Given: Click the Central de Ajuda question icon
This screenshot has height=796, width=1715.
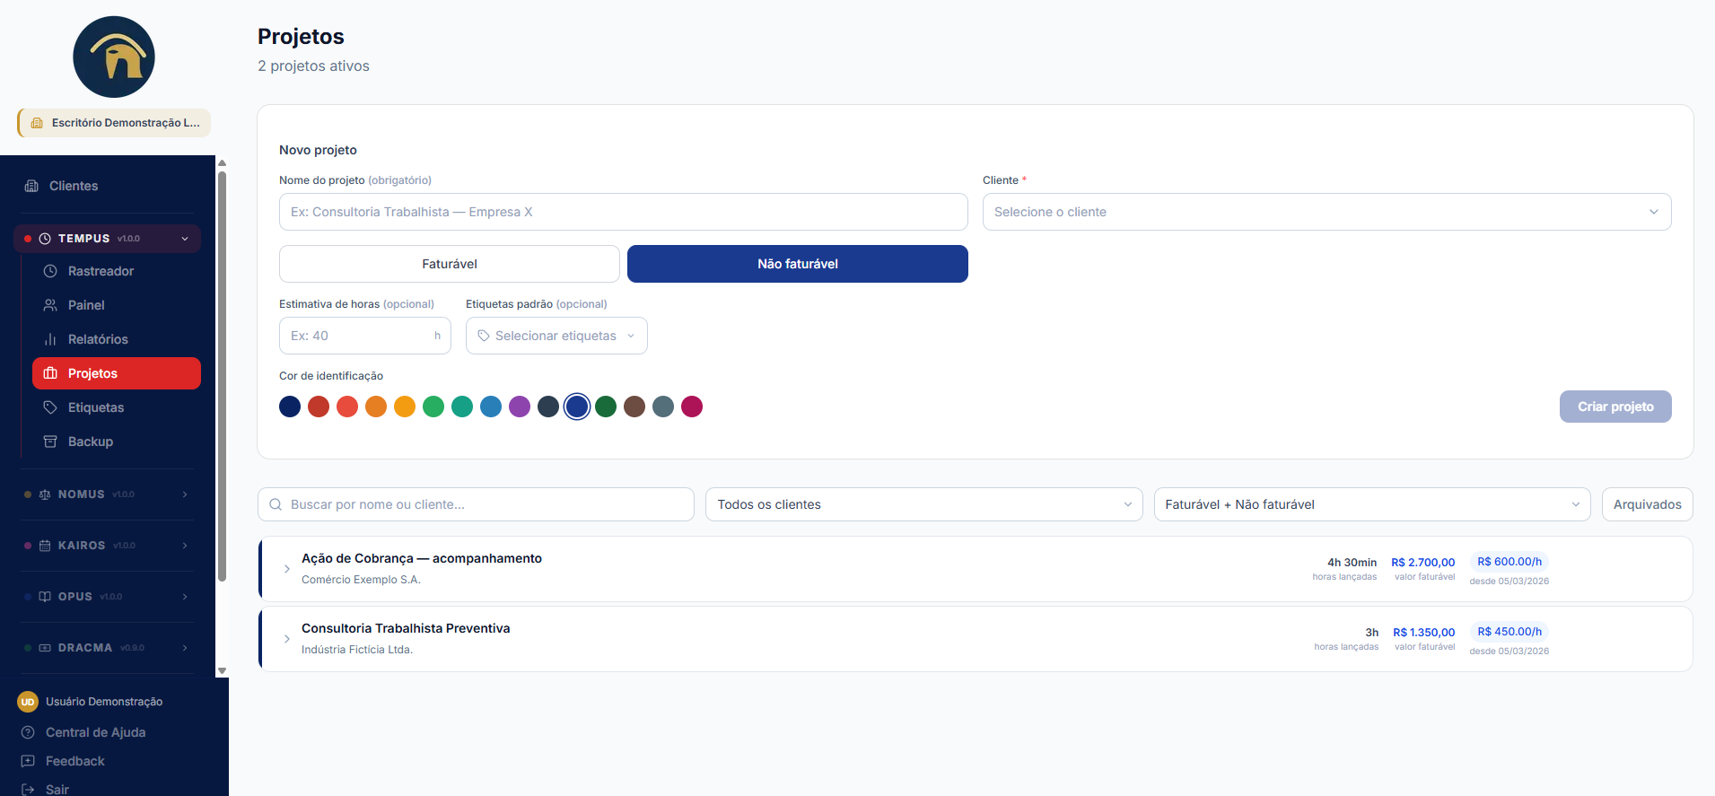Looking at the screenshot, I should click(28, 732).
